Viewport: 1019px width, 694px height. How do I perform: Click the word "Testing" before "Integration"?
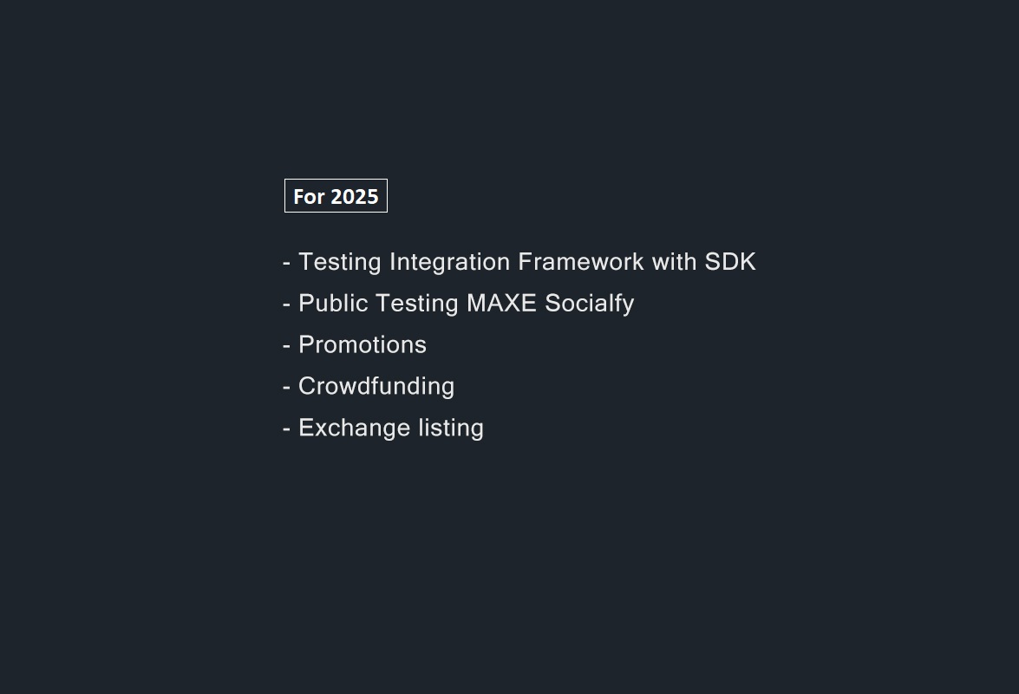(x=340, y=262)
